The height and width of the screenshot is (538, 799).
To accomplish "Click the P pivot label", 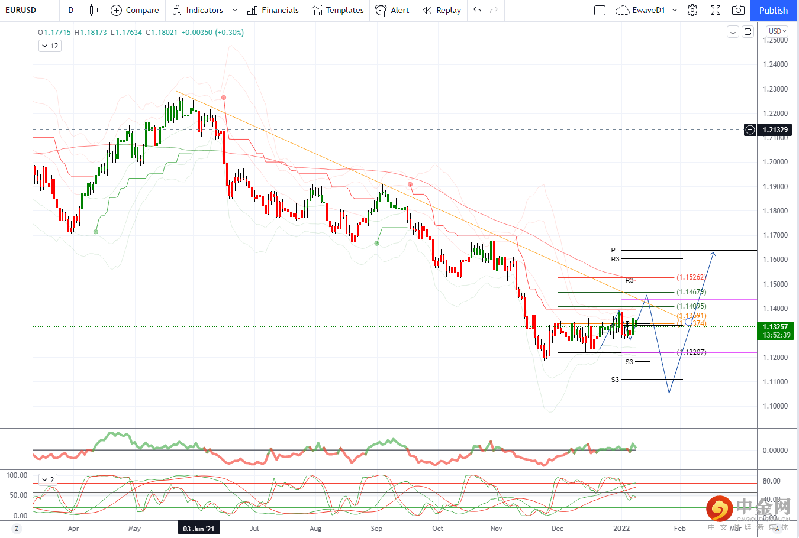I will click(x=613, y=250).
